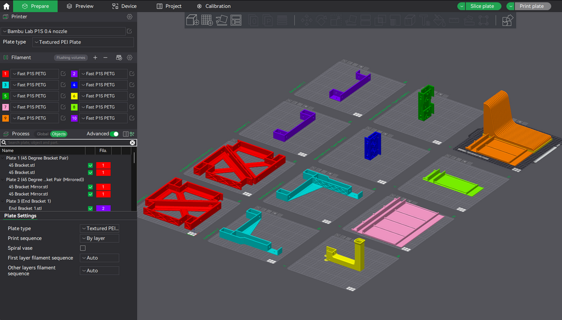Open the Plate type Textured PEI dropdown
This screenshot has height=320, width=562.
click(x=83, y=42)
